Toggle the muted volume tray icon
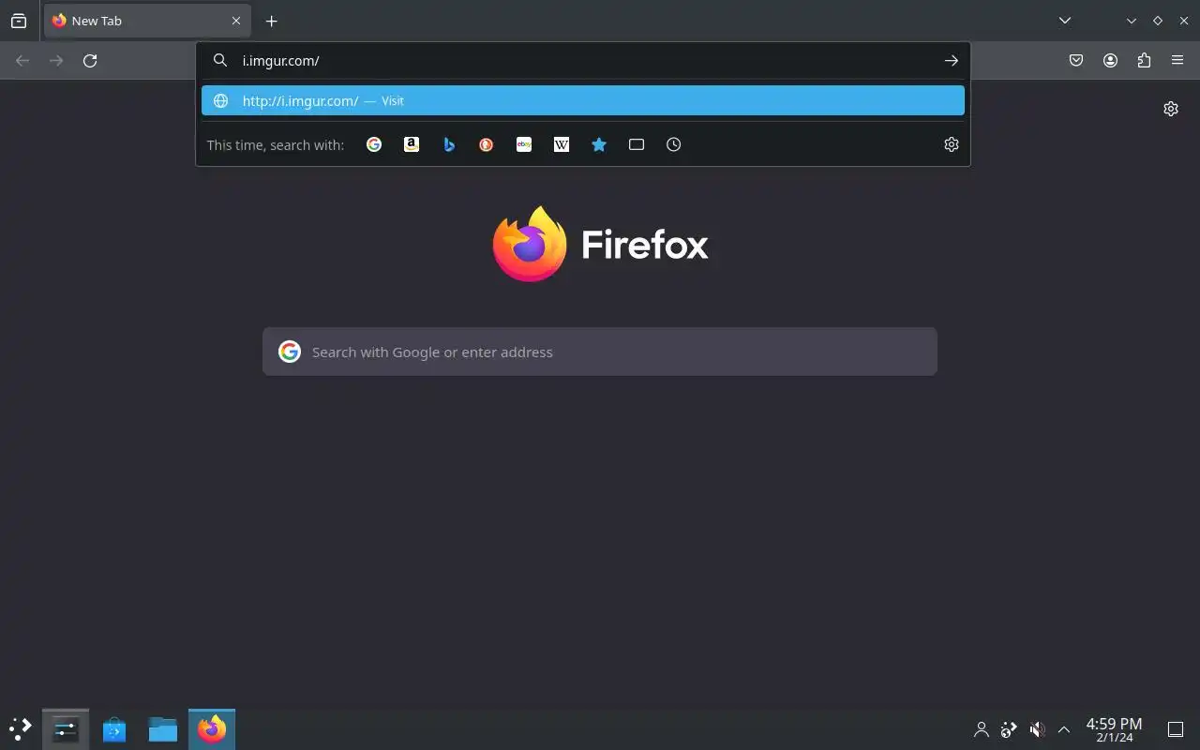Viewport: 1200px width, 750px height. click(1037, 729)
